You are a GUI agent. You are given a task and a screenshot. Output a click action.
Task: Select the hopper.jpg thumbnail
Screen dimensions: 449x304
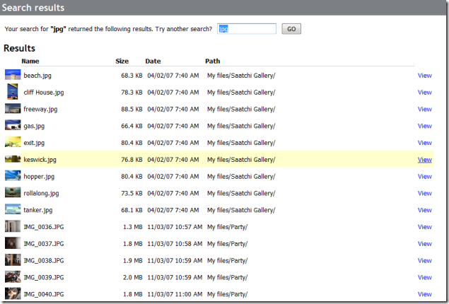coord(13,176)
